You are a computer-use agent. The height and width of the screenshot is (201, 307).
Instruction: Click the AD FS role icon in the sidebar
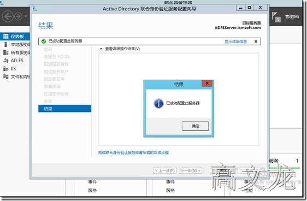(x=5, y=61)
